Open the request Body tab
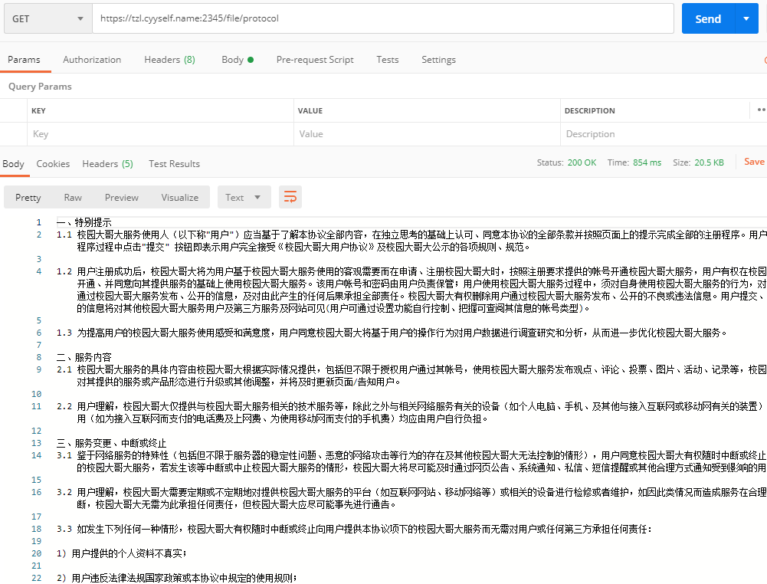Image resolution: width=767 pixels, height=584 pixels. tap(238, 60)
